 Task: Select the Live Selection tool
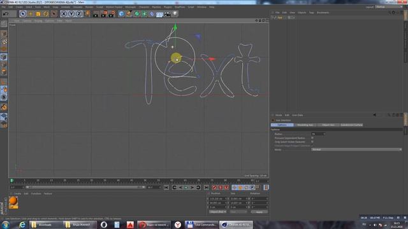click(23, 14)
